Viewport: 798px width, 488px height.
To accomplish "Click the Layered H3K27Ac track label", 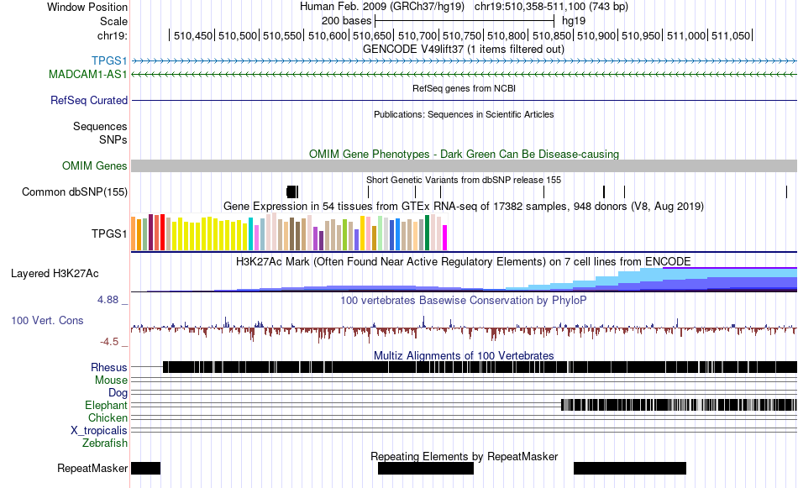I will tap(55, 273).
